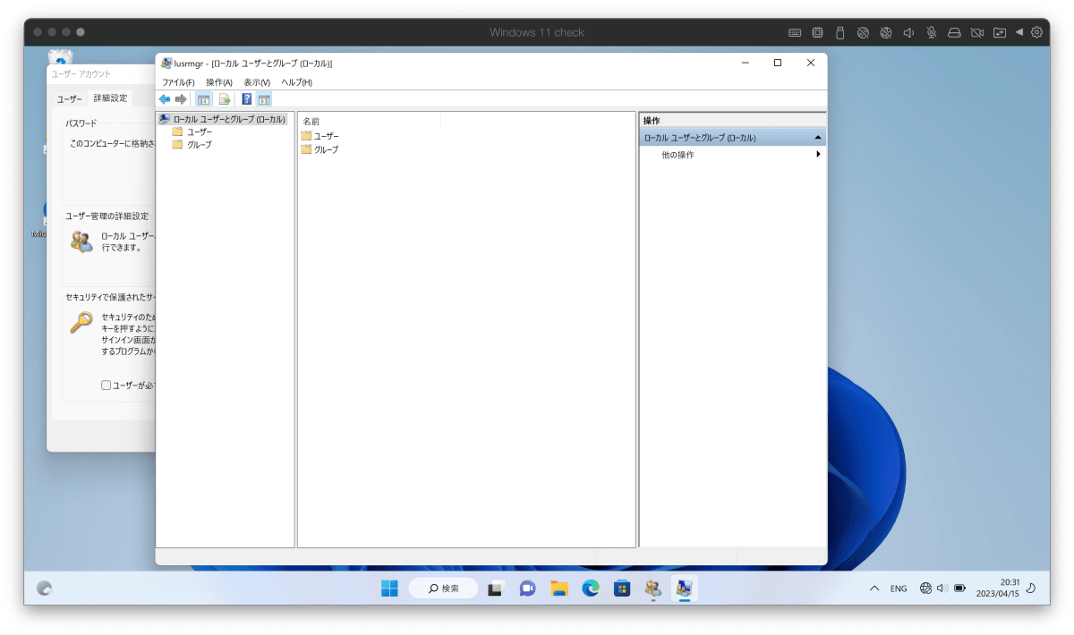Click the Back arrow in lusrmgr toolbar
The height and width of the screenshot is (635, 1074).
pyautogui.click(x=165, y=99)
